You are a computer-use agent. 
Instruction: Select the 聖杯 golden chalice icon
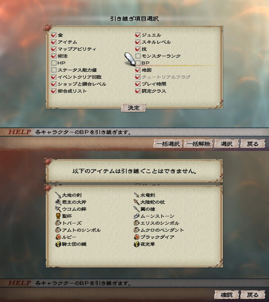58,216
